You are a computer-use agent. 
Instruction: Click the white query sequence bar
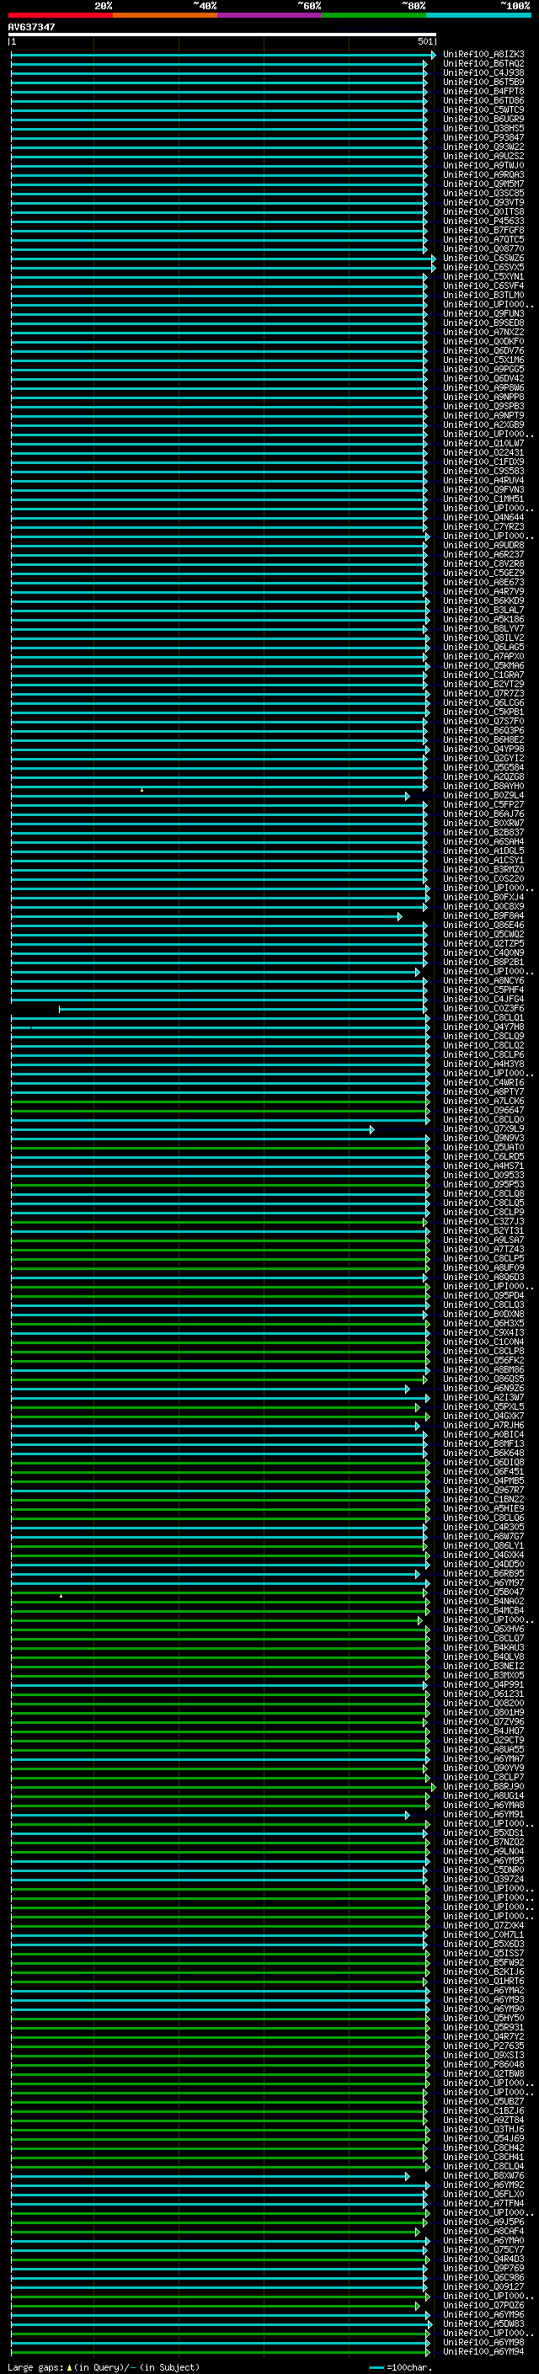(x=221, y=34)
